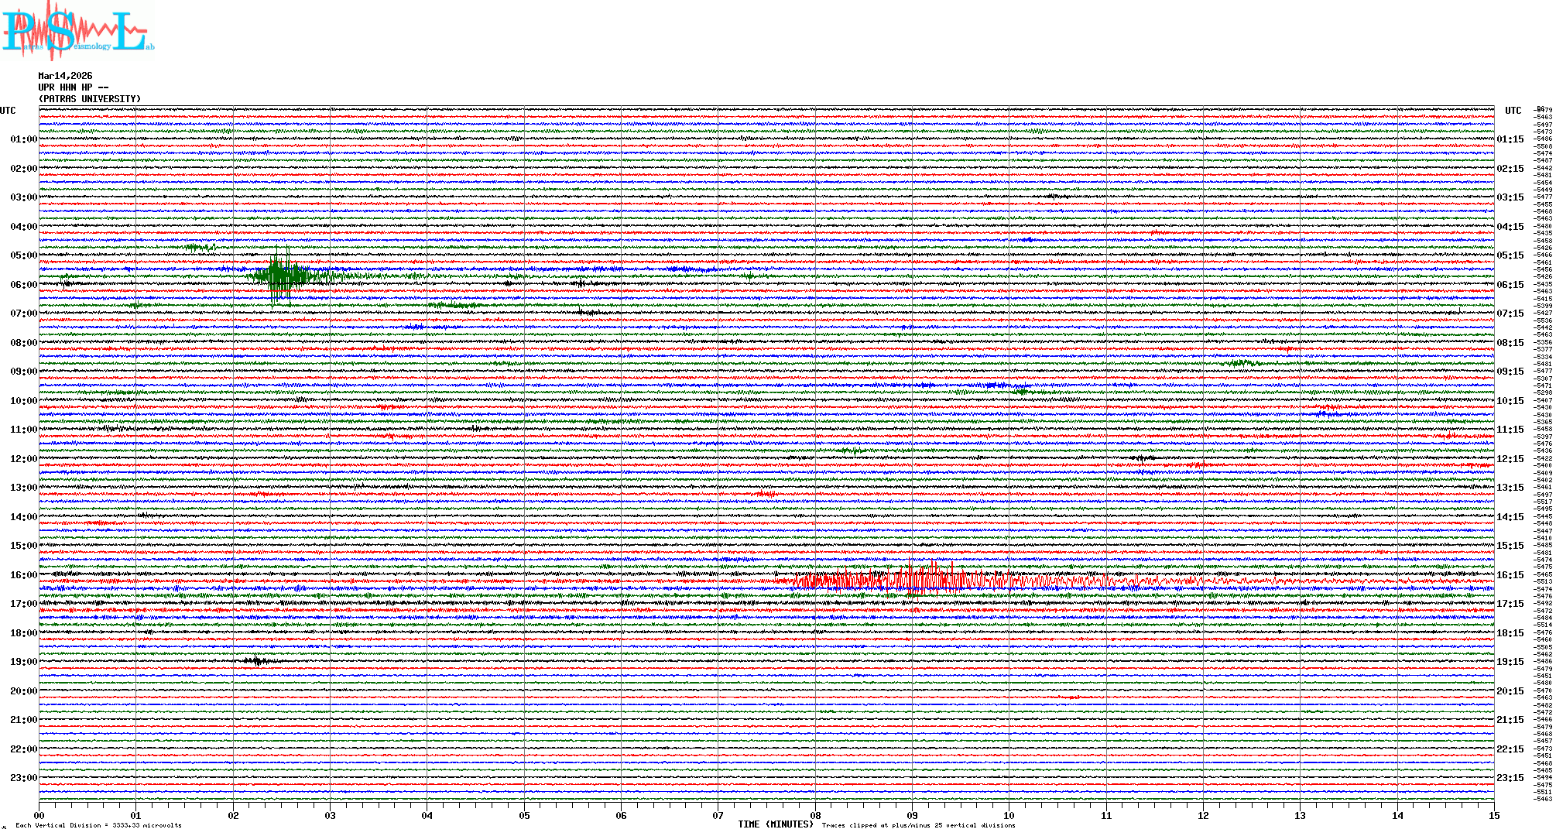Click the Mar14,2026 date label
The image size is (1556, 836).
click(x=65, y=76)
